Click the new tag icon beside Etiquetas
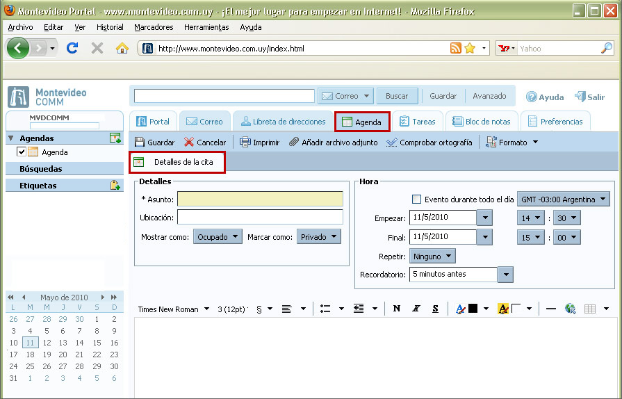622x399 pixels. [115, 186]
